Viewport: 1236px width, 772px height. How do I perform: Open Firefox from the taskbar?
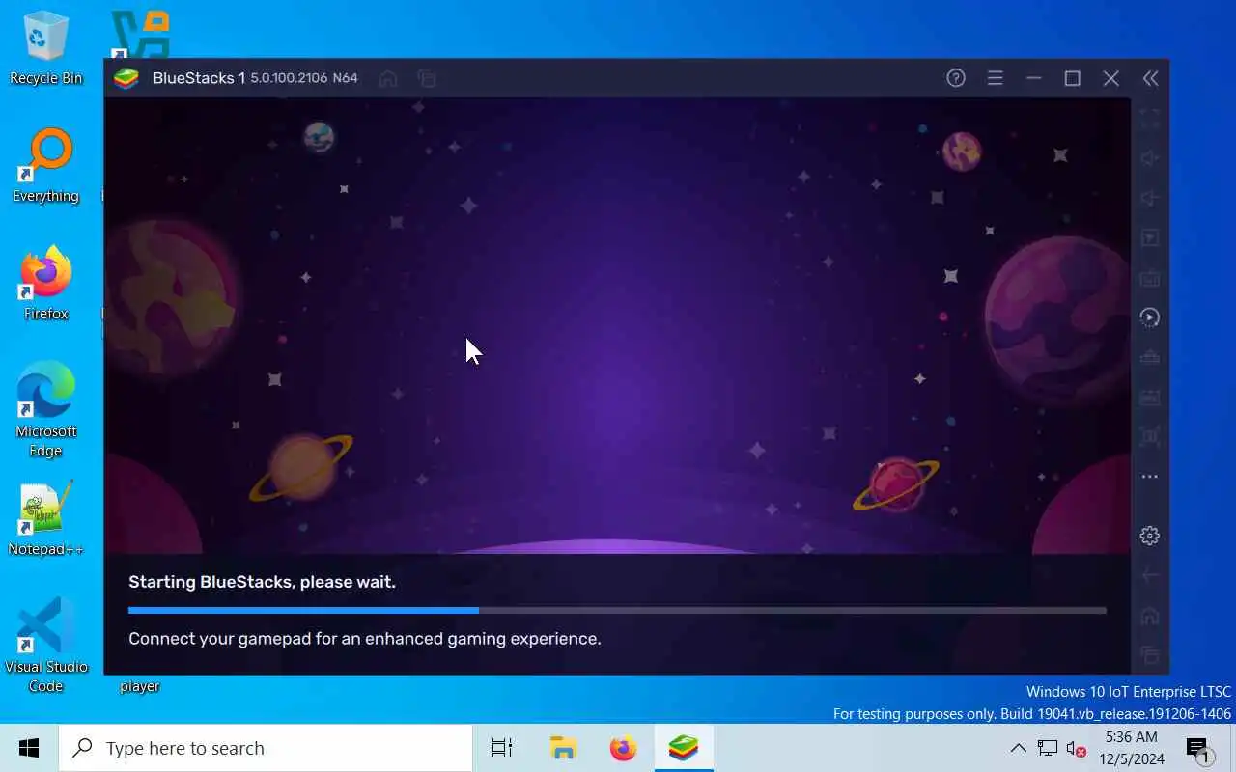[x=624, y=748]
